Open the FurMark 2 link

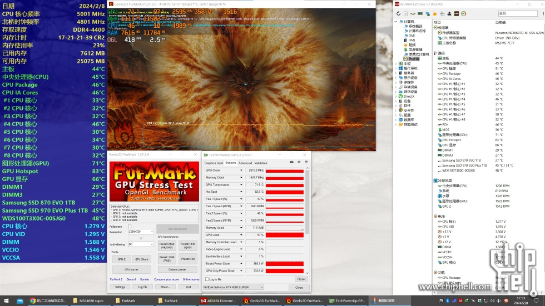click(x=116, y=279)
